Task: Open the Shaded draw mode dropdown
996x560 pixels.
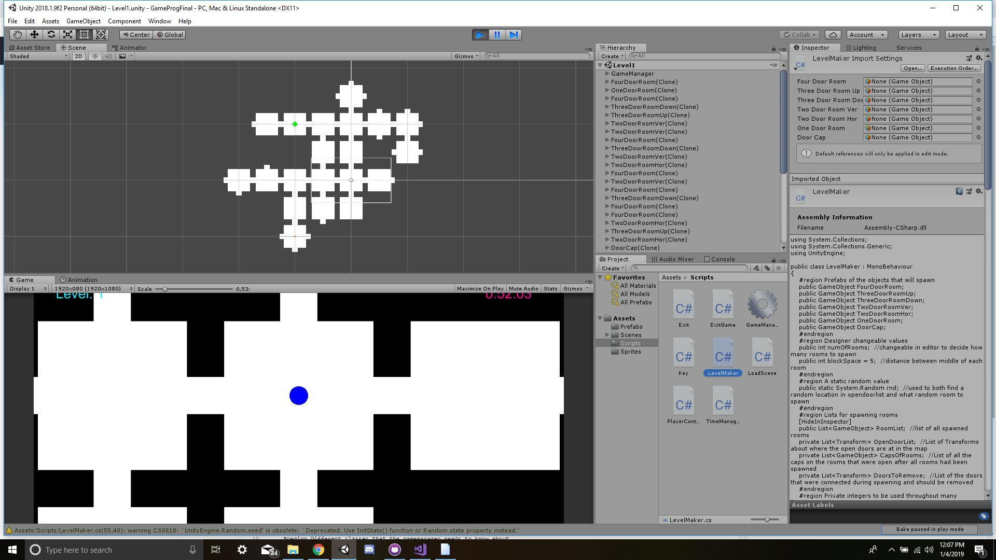Action: tap(35, 56)
